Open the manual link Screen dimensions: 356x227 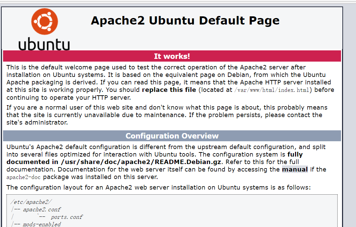click(x=295, y=169)
